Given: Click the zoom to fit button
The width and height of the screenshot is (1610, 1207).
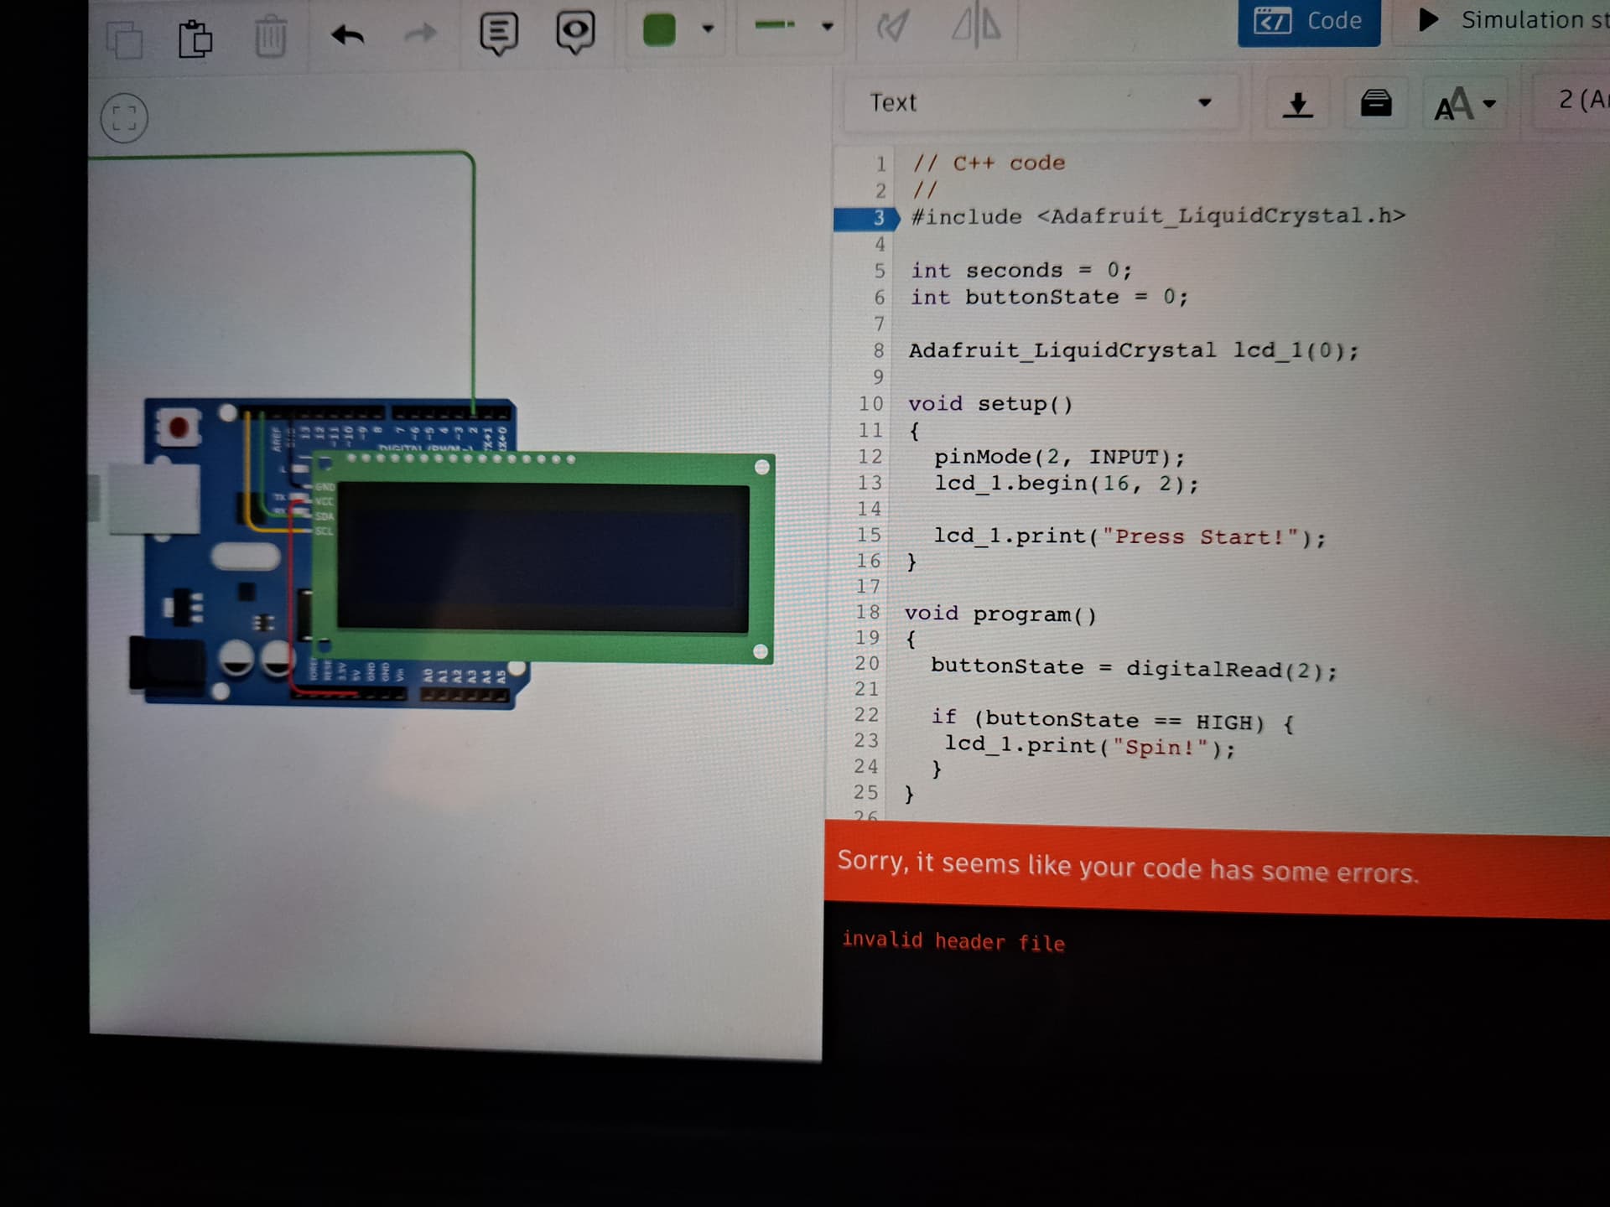Looking at the screenshot, I should [x=124, y=117].
